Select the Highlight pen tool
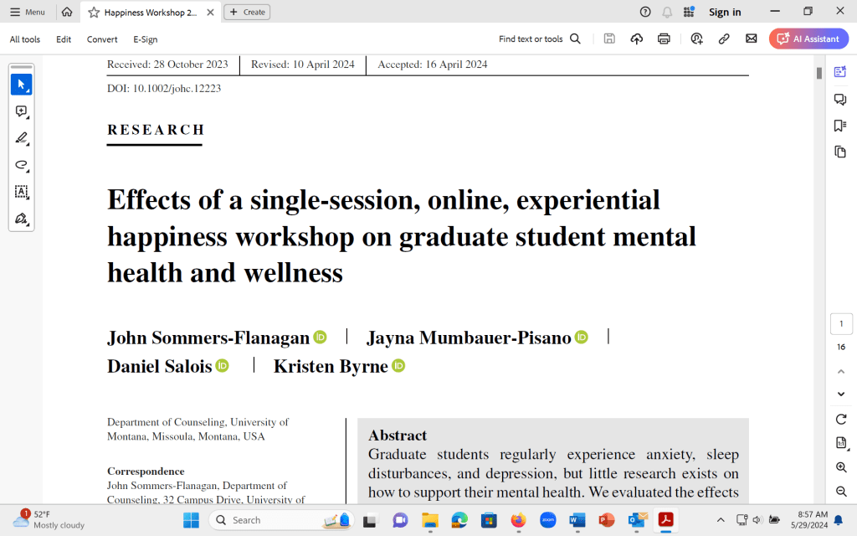This screenshot has height=536, width=857. point(21,138)
